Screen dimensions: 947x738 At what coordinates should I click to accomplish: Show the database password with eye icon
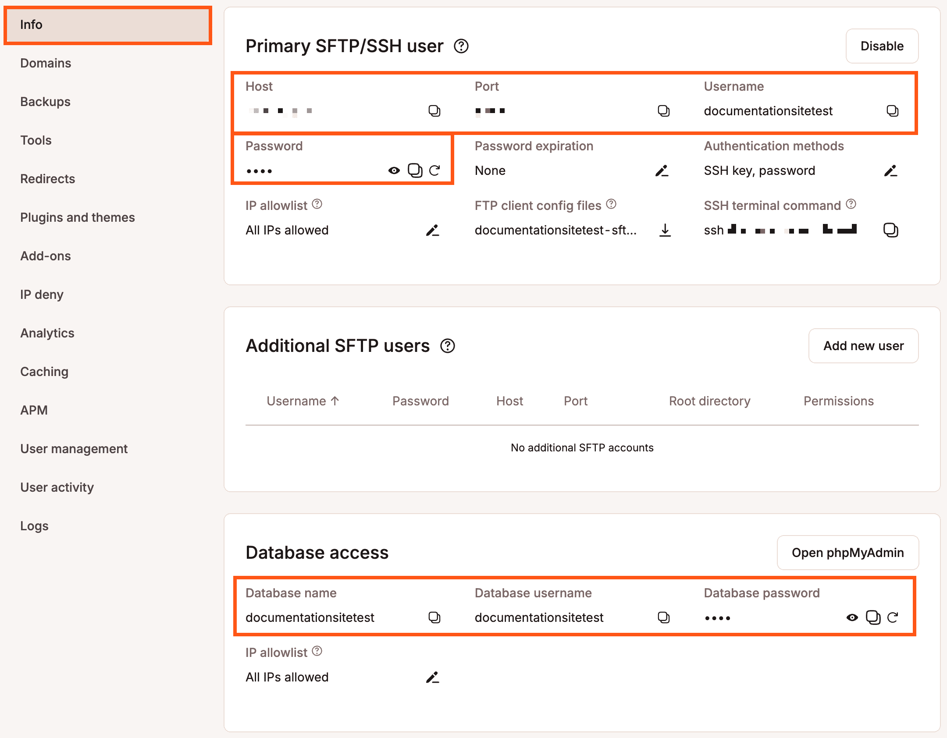click(852, 617)
